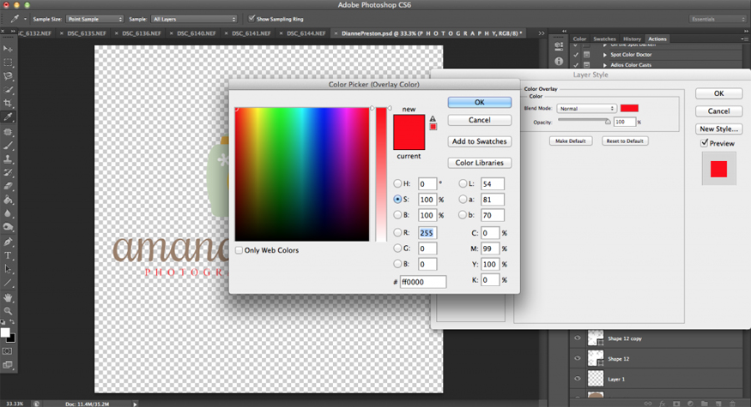Enable Only Web Colors checkbox

pos(239,250)
